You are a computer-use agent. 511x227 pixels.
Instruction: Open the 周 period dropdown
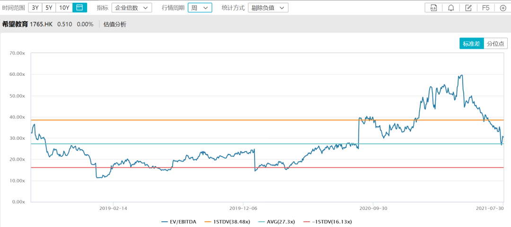point(200,8)
